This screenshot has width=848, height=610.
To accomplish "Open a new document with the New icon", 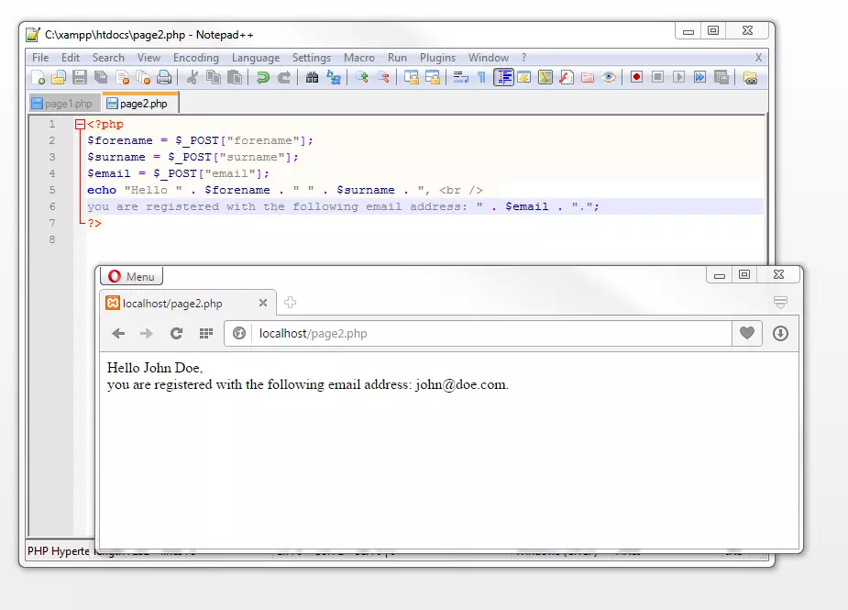I will pyautogui.click(x=38, y=77).
